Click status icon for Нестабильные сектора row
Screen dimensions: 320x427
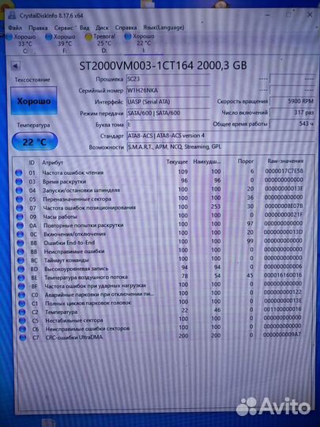(22, 320)
